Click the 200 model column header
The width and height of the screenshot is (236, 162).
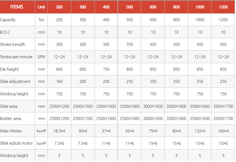coord(59,7)
